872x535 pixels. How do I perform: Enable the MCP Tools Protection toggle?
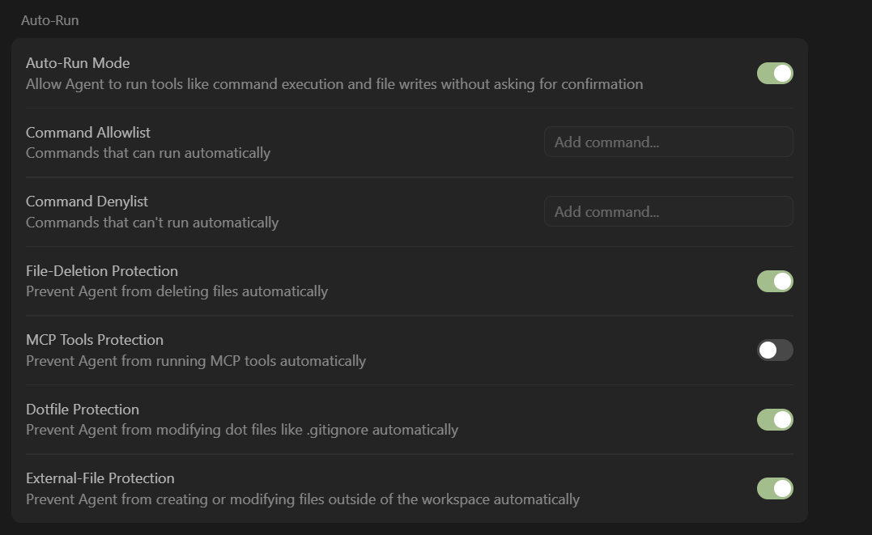point(775,350)
